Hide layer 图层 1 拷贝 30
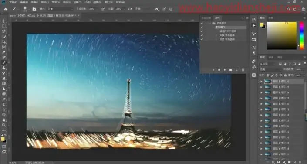Viewport: 307px width, 164px height. click(x=261, y=82)
